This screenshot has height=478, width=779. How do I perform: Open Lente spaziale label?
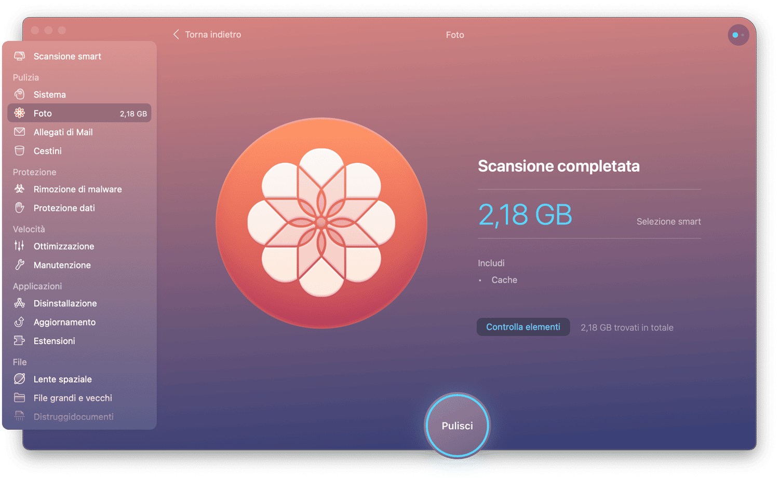(63, 379)
